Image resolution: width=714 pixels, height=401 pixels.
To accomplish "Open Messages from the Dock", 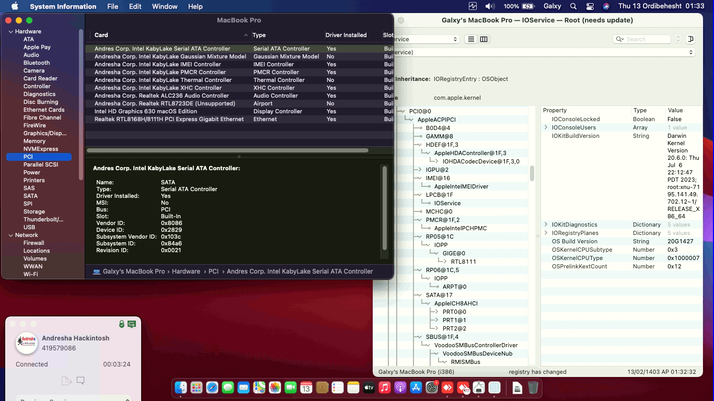I will 228,387.
